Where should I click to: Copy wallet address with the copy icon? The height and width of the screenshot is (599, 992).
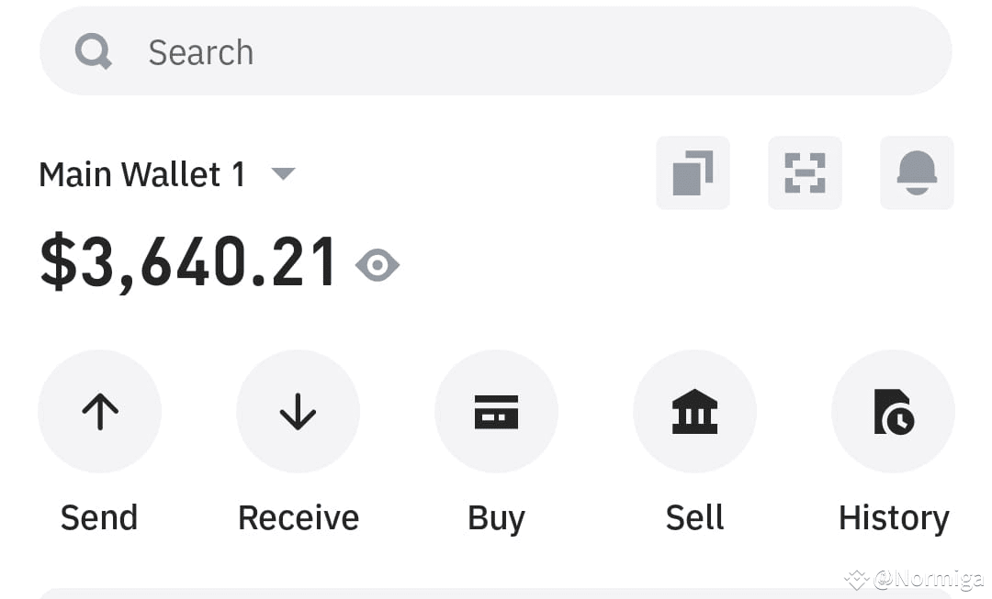[693, 172]
